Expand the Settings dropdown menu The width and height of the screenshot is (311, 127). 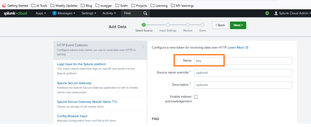(89, 13)
